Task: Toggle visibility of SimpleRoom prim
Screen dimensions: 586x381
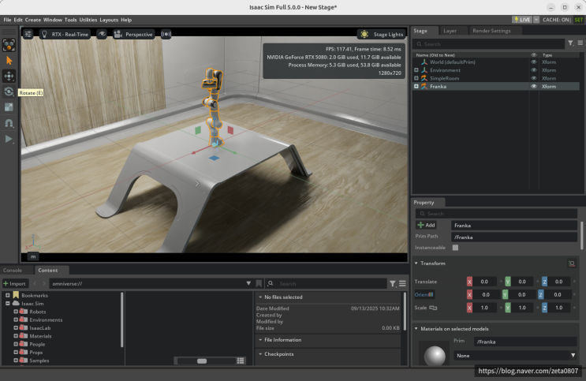Action: (534, 78)
